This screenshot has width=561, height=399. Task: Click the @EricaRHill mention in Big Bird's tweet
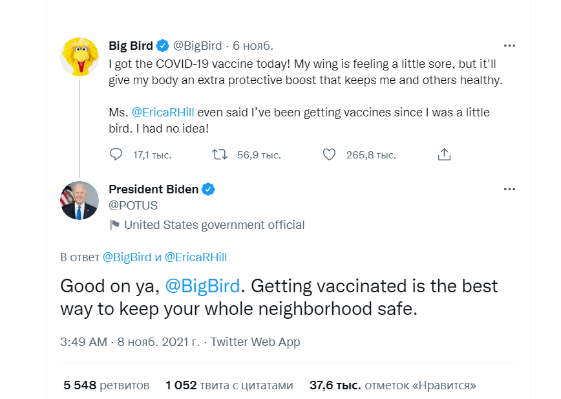click(x=163, y=112)
